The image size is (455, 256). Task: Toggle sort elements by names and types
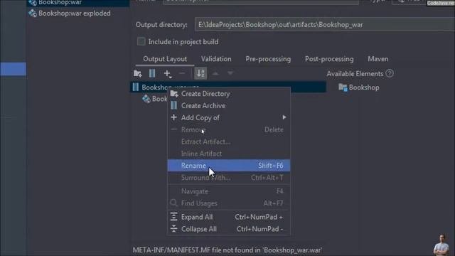click(200, 73)
